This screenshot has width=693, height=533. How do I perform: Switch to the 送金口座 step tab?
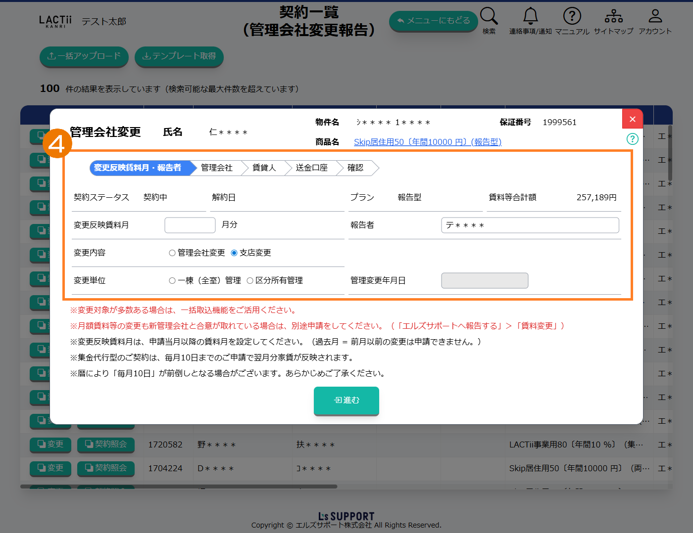click(x=311, y=168)
